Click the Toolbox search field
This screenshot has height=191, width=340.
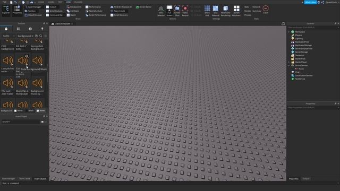[x=25, y=36]
